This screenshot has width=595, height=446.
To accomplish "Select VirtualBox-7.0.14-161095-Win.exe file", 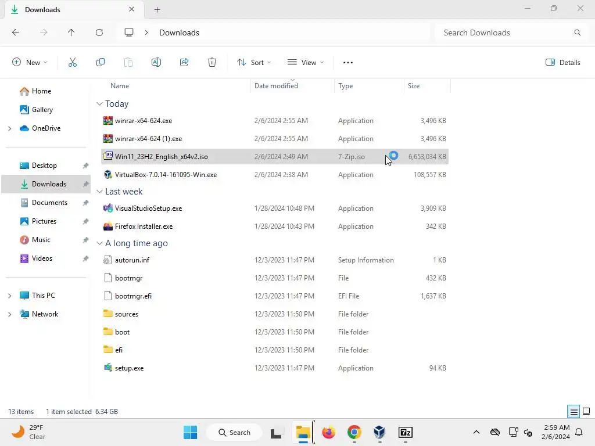I will pyautogui.click(x=275, y=175).
